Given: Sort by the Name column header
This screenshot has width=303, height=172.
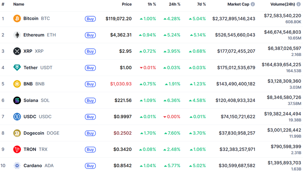Looking at the screenshot, I should pyautogui.click(x=19, y=4).
